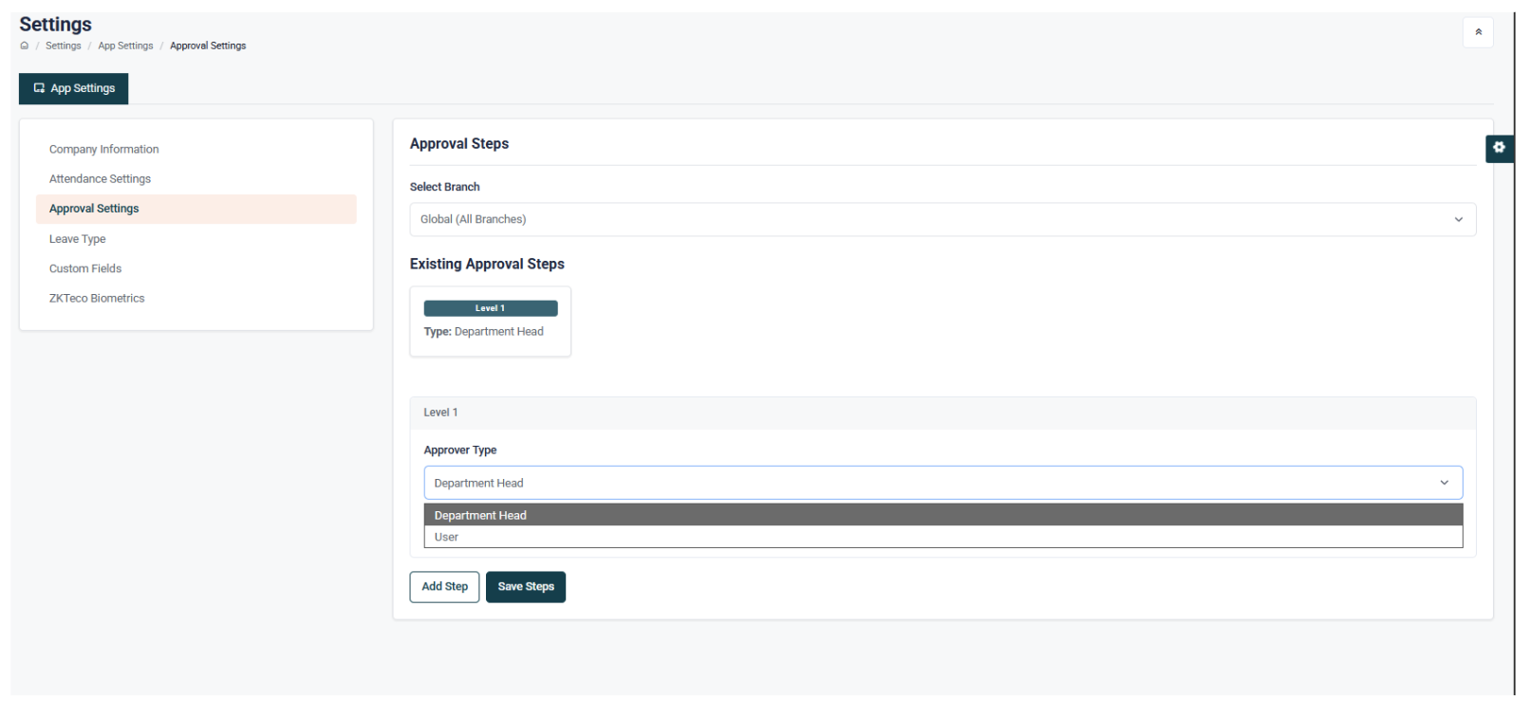Select User option in dropdown list

[x=446, y=538]
